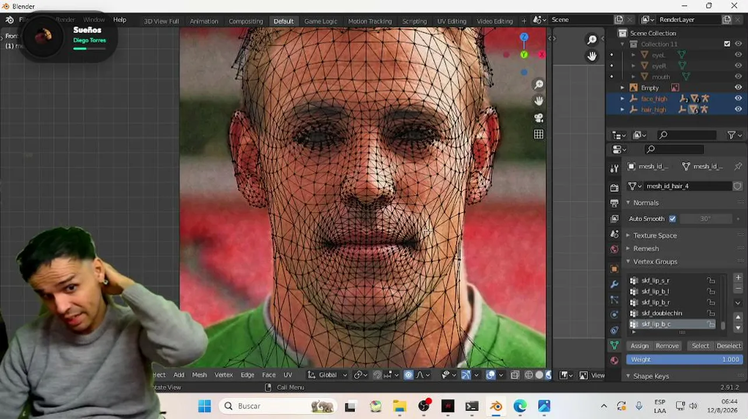Image resolution: width=748 pixels, height=419 pixels.
Task: Open the View Layer properties tab
Action: point(614,219)
